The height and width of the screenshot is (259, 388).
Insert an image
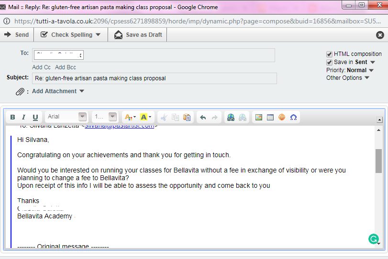pos(259,117)
